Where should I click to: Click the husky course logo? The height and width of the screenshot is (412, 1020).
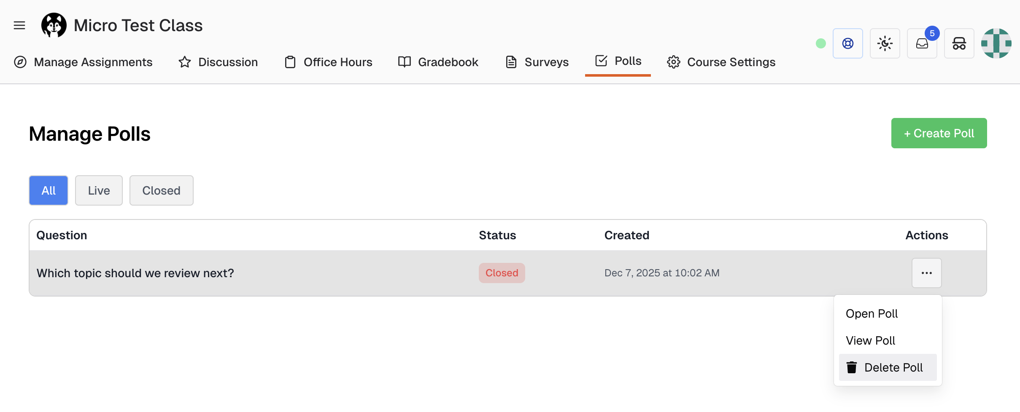coord(54,25)
